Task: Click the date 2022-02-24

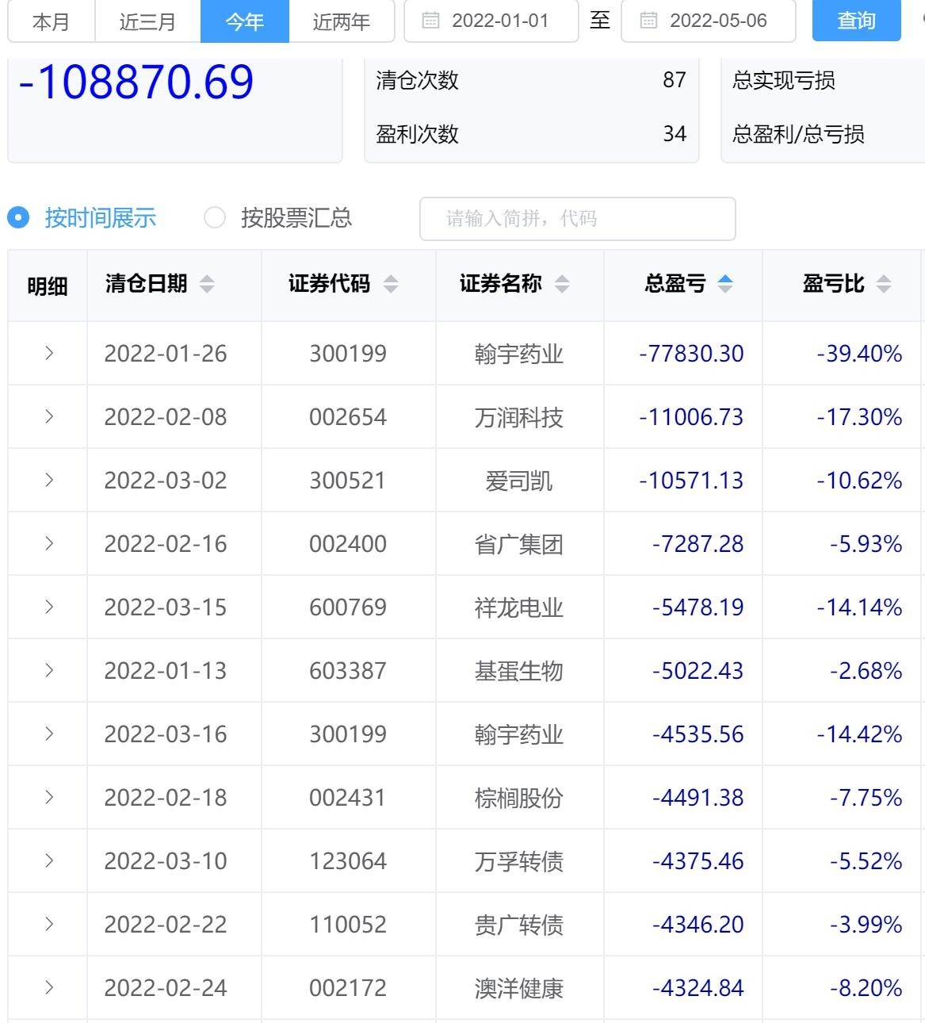Action: pyautogui.click(x=166, y=988)
